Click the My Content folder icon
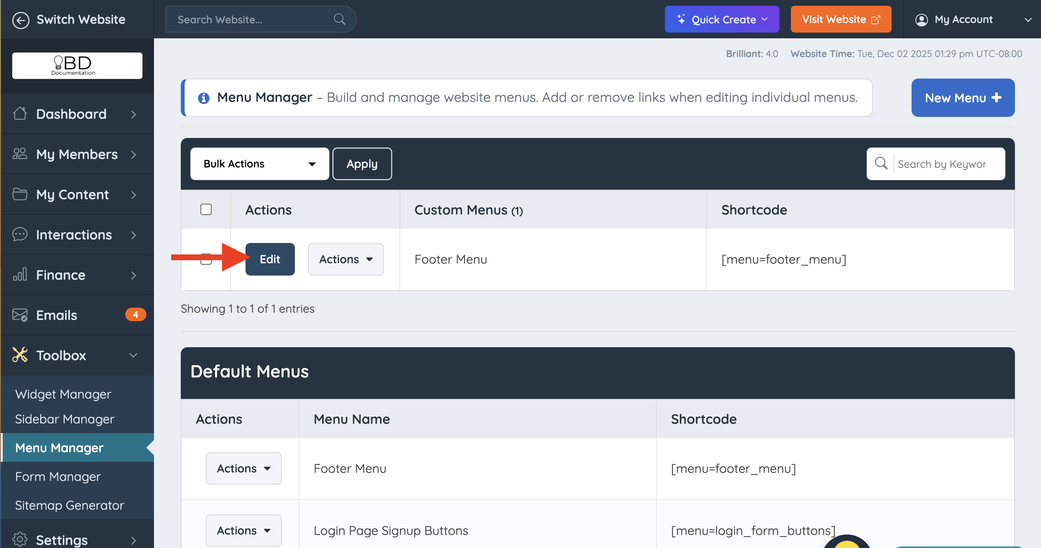 coord(20,194)
